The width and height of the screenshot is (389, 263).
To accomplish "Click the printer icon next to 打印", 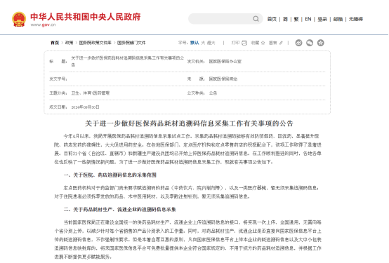I will (244, 43).
